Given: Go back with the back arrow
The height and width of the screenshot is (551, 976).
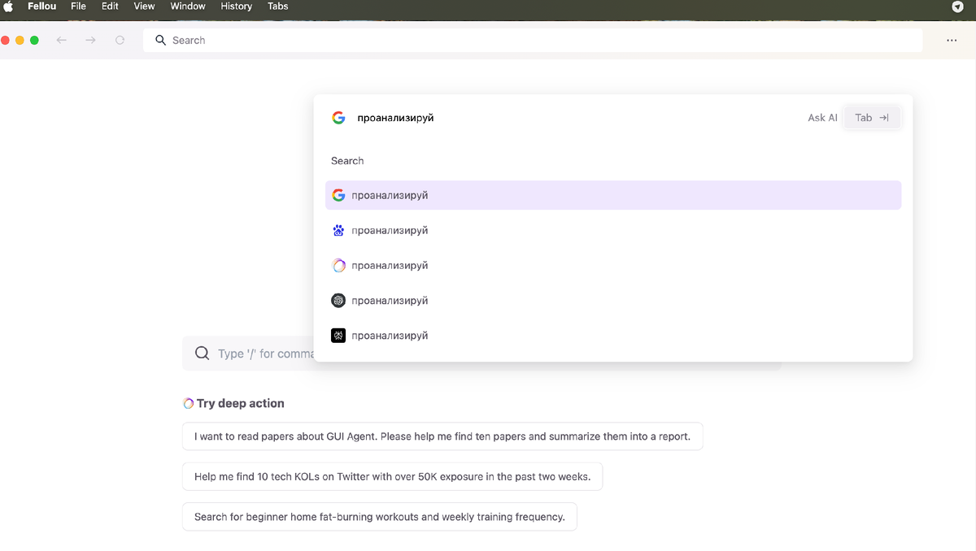Looking at the screenshot, I should [x=62, y=40].
